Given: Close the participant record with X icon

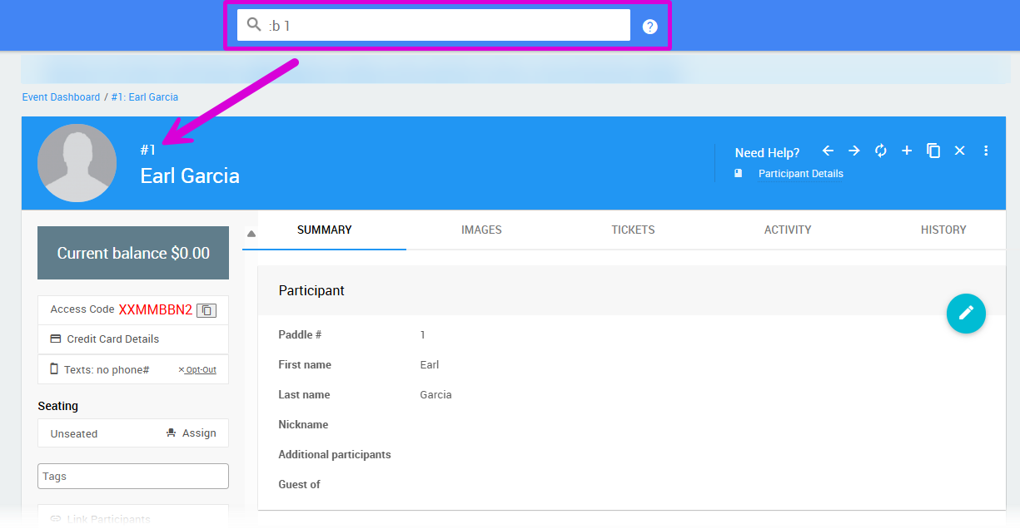Looking at the screenshot, I should pos(959,151).
